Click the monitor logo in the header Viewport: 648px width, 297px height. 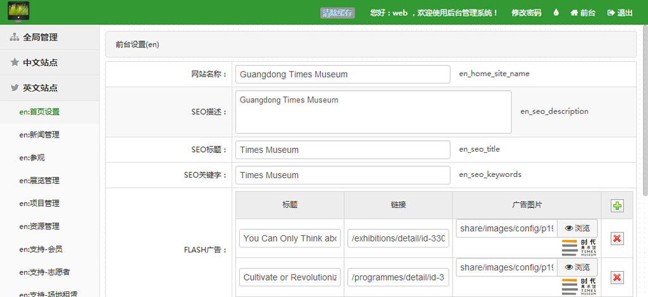[x=19, y=12]
